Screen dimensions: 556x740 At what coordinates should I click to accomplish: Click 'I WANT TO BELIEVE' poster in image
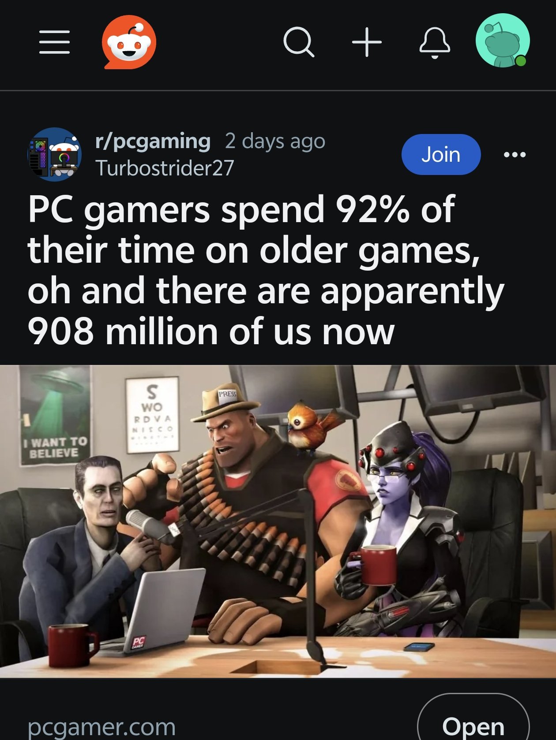[55, 416]
